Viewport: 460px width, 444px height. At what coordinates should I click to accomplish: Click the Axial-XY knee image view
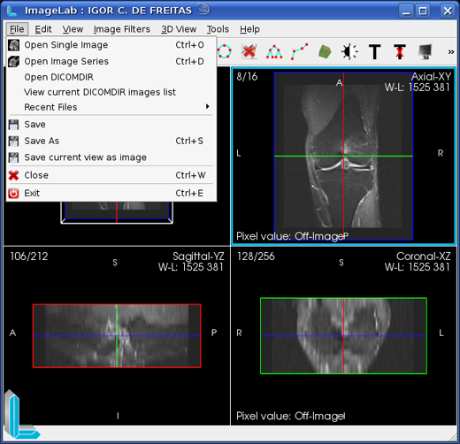tap(343, 157)
